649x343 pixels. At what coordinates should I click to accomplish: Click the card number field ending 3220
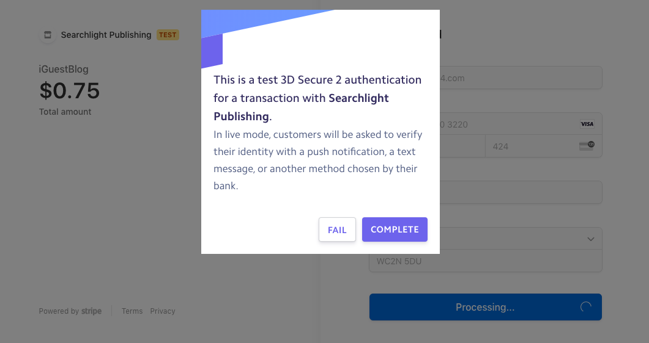click(521, 124)
